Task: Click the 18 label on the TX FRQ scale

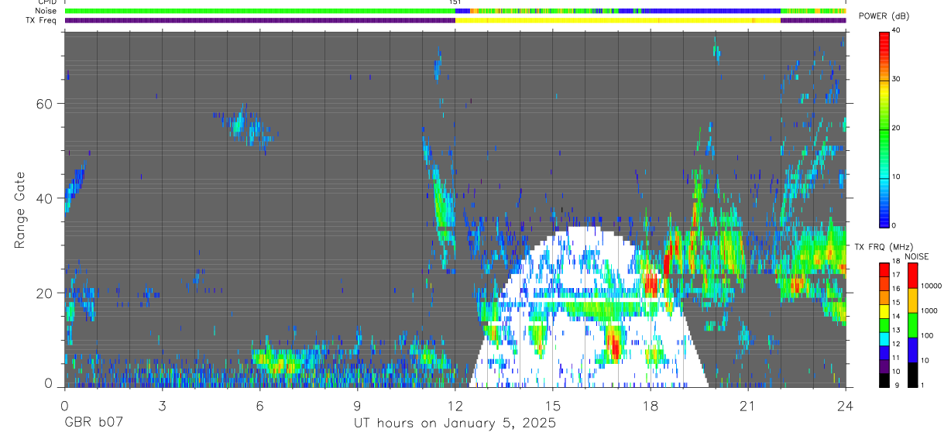Action: pos(897,262)
